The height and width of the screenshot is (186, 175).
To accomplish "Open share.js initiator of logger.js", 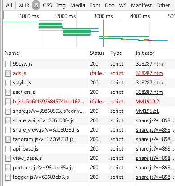I will tap(155, 177).
